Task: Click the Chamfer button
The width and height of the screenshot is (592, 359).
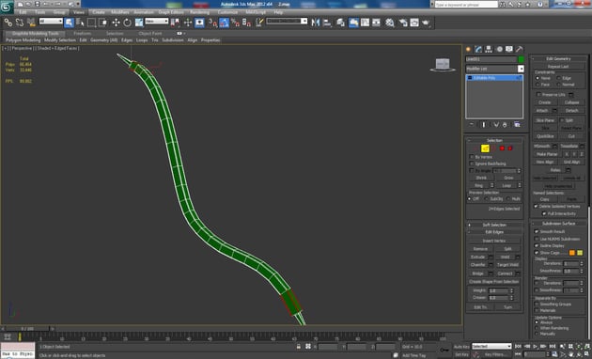Action: pyautogui.click(x=478, y=265)
